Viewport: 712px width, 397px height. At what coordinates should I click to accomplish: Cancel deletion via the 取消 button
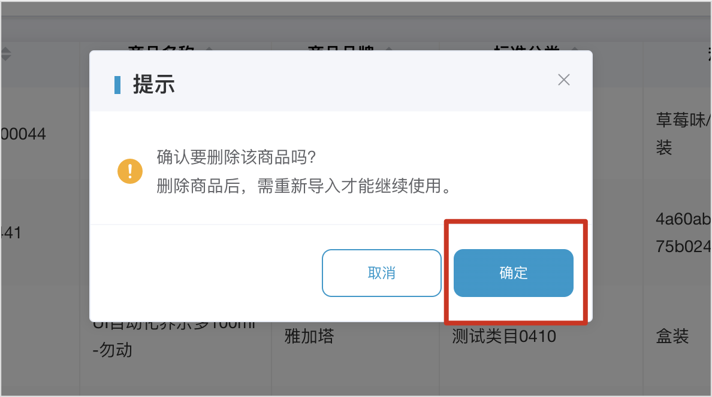381,272
